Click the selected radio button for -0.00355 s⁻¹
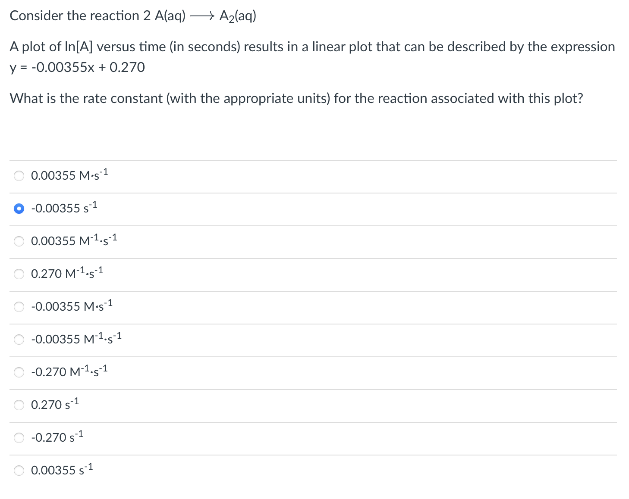Screen dimensions: 629x499 [19, 209]
